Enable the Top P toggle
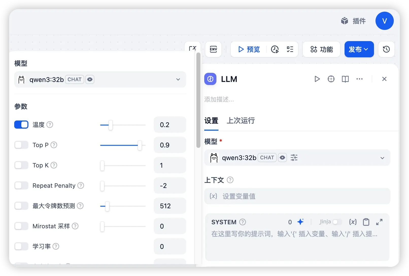The width and height of the screenshot is (409, 276). [x=21, y=145]
